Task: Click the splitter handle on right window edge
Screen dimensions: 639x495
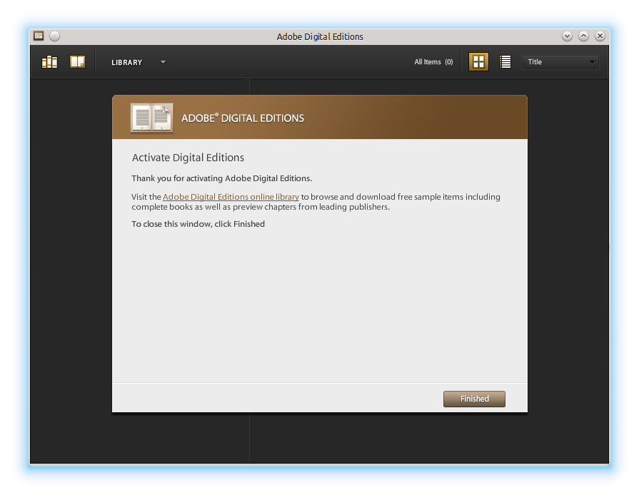Action: tap(608, 247)
